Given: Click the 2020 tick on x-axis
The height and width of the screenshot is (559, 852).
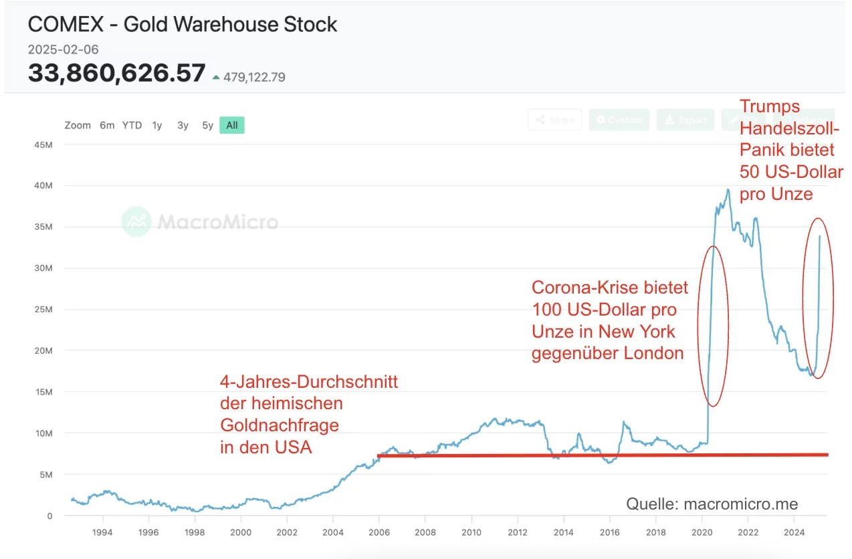Looking at the screenshot, I should point(702,532).
